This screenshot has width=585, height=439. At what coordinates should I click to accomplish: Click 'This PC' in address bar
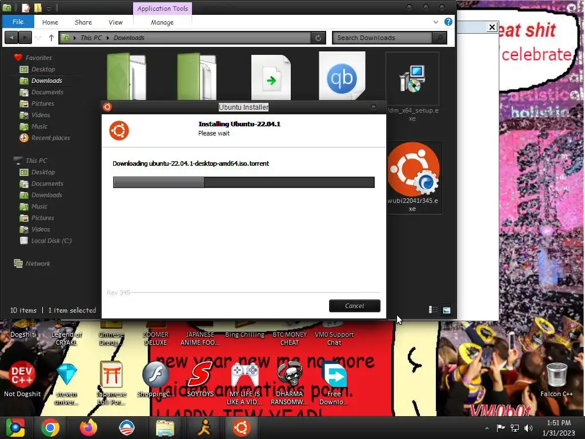(91, 38)
